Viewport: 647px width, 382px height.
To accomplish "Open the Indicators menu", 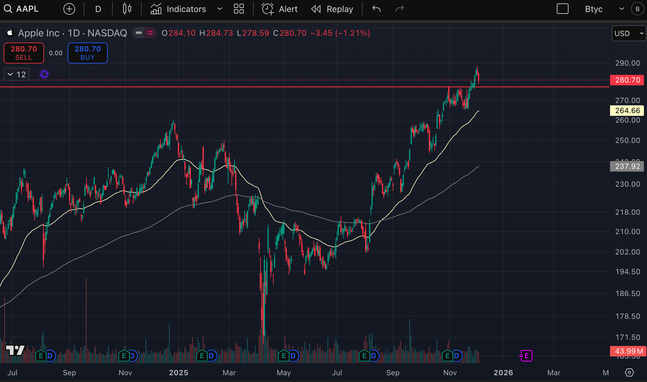I will tap(179, 9).
